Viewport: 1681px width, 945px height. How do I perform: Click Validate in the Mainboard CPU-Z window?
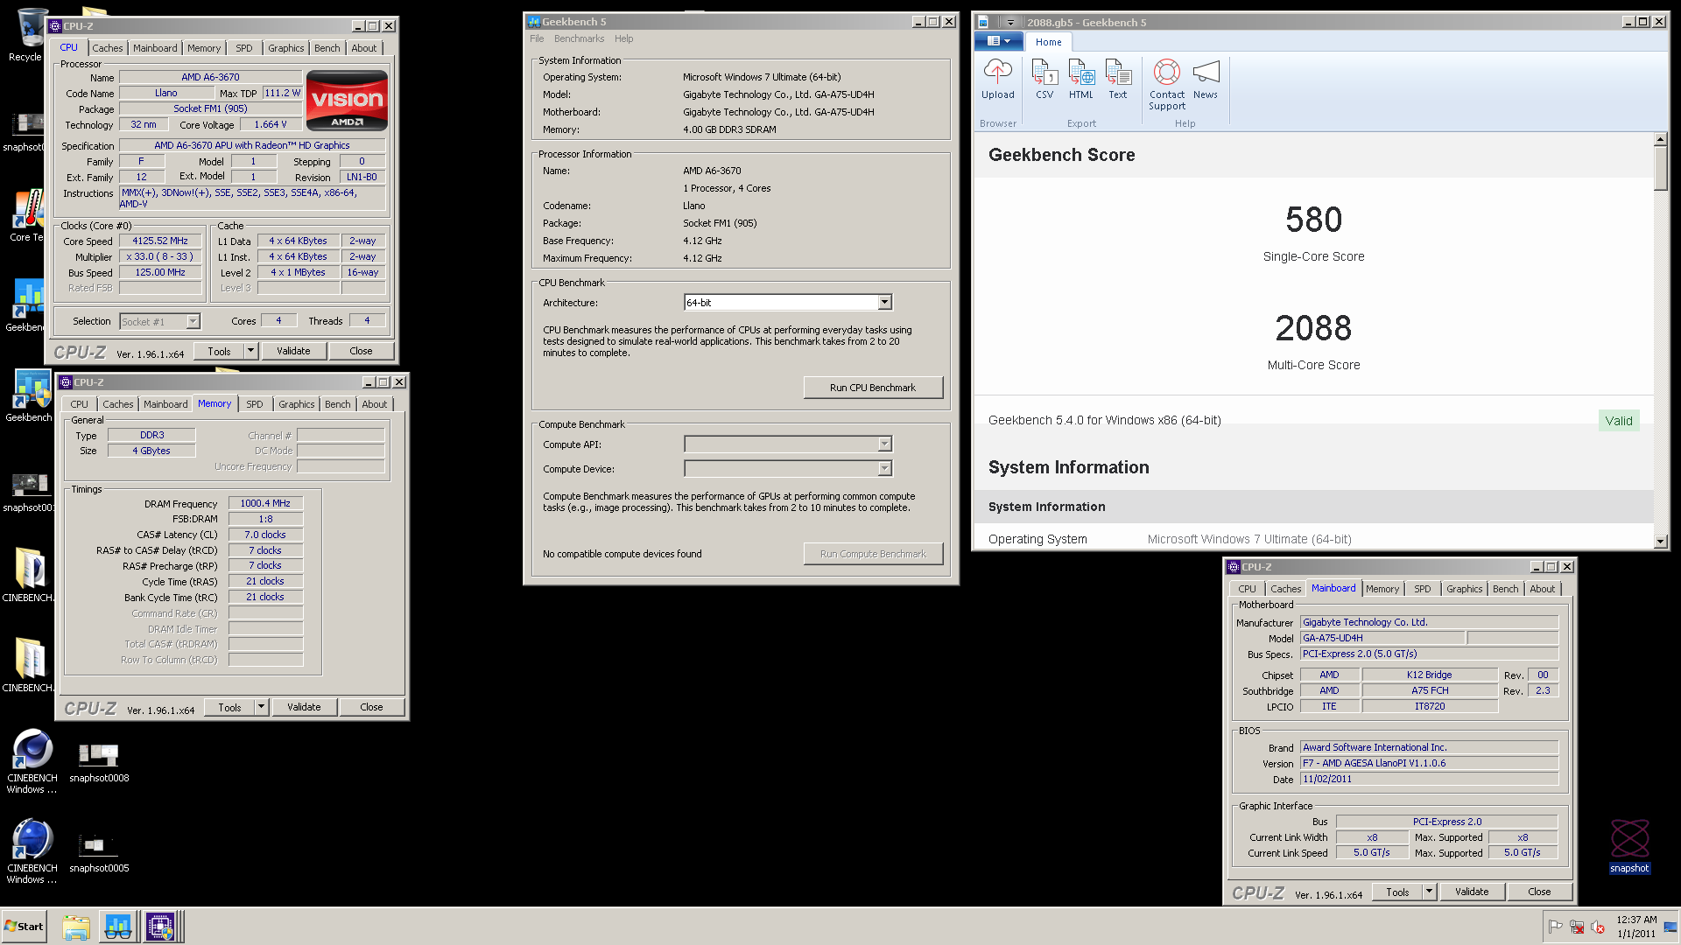tap(1472, 892)
